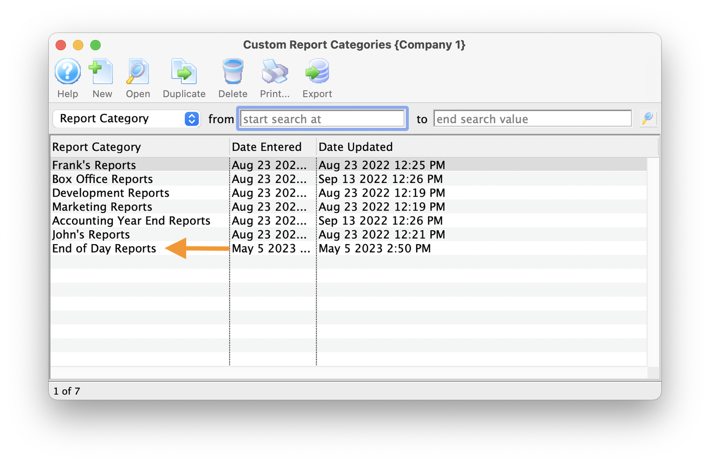
Task: Sort by the Date Updated column header
Action: click(487, 147)
